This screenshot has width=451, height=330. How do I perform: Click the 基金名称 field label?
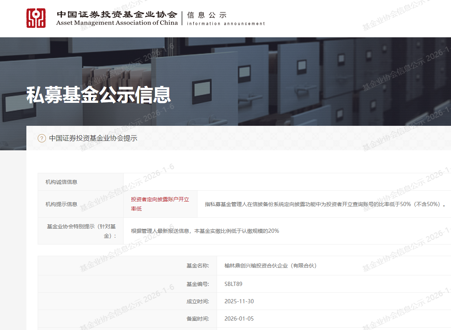197,266
